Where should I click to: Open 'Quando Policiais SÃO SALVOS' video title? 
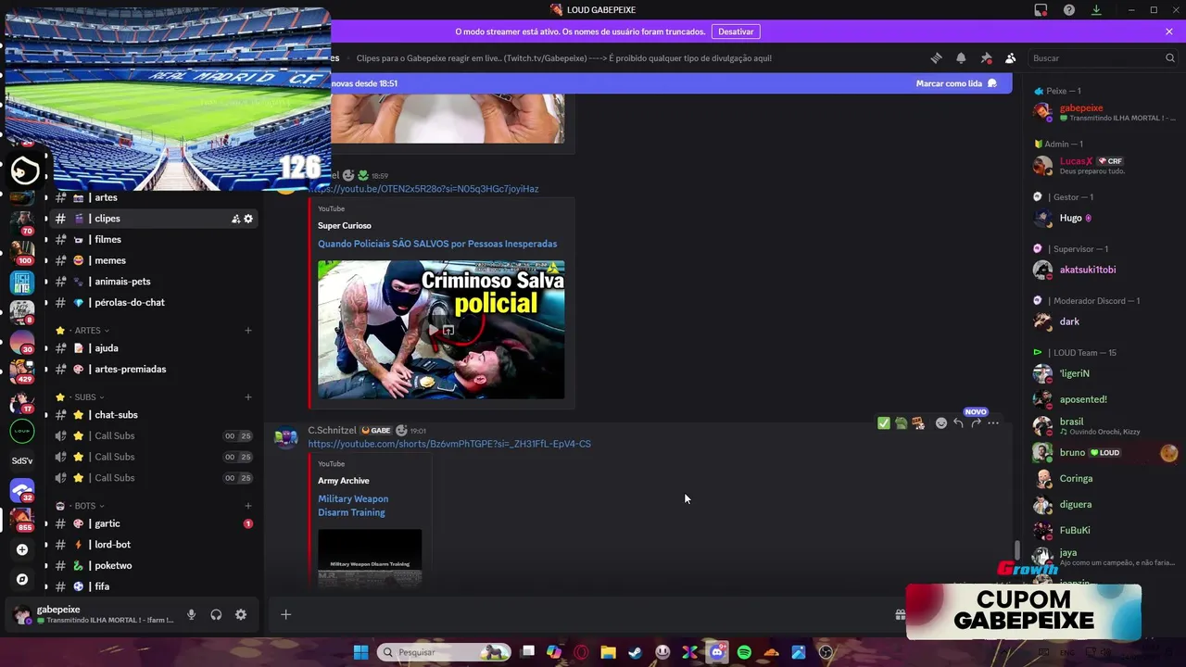click(437, 244)
